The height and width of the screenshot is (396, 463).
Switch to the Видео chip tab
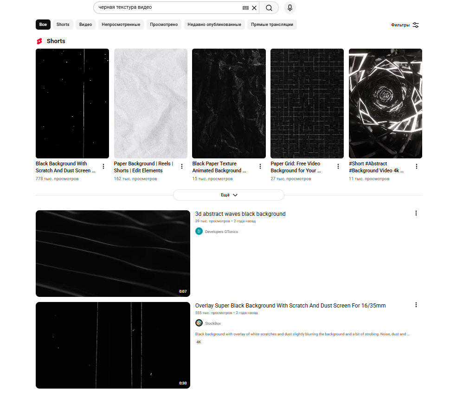(x=85, y=25)
